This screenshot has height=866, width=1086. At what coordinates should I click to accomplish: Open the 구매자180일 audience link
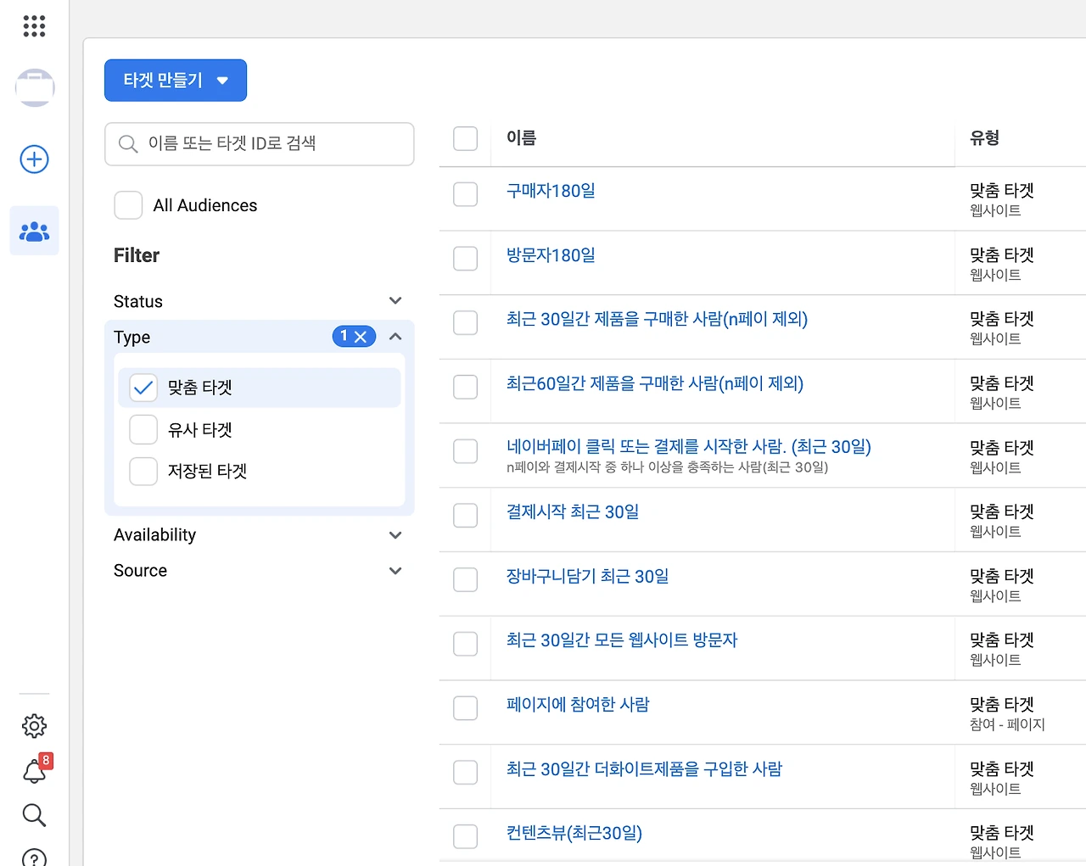point(551,191)
